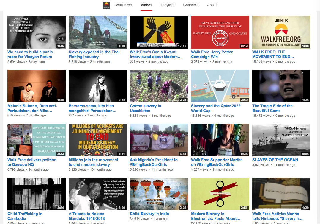Click the 'Cotton slavery in Uzbekistan' title
Screen dimensions: 320x224
coord(146,108)
